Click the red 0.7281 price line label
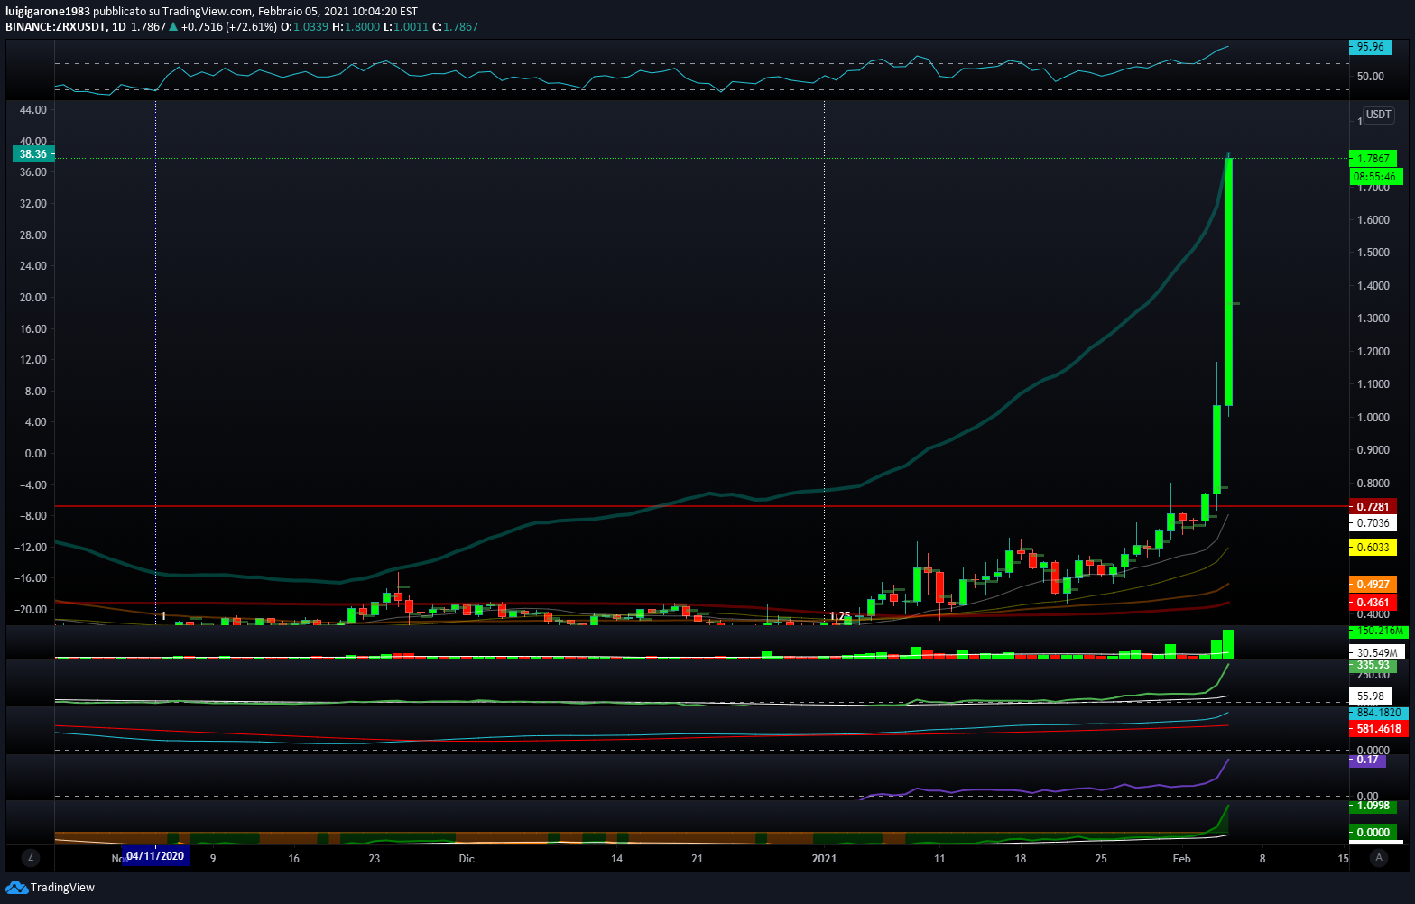 tap(1373, 507)
